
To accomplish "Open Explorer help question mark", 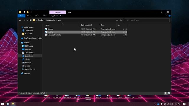I will pyautogui.click(x=170, y=16).
